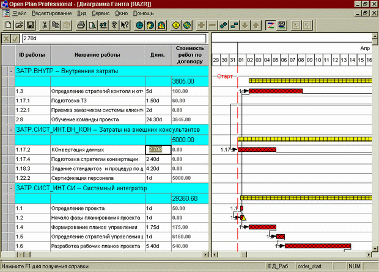
Task: Click the red Gantt bar for task 1.17.2
Action: pos(257,149)
